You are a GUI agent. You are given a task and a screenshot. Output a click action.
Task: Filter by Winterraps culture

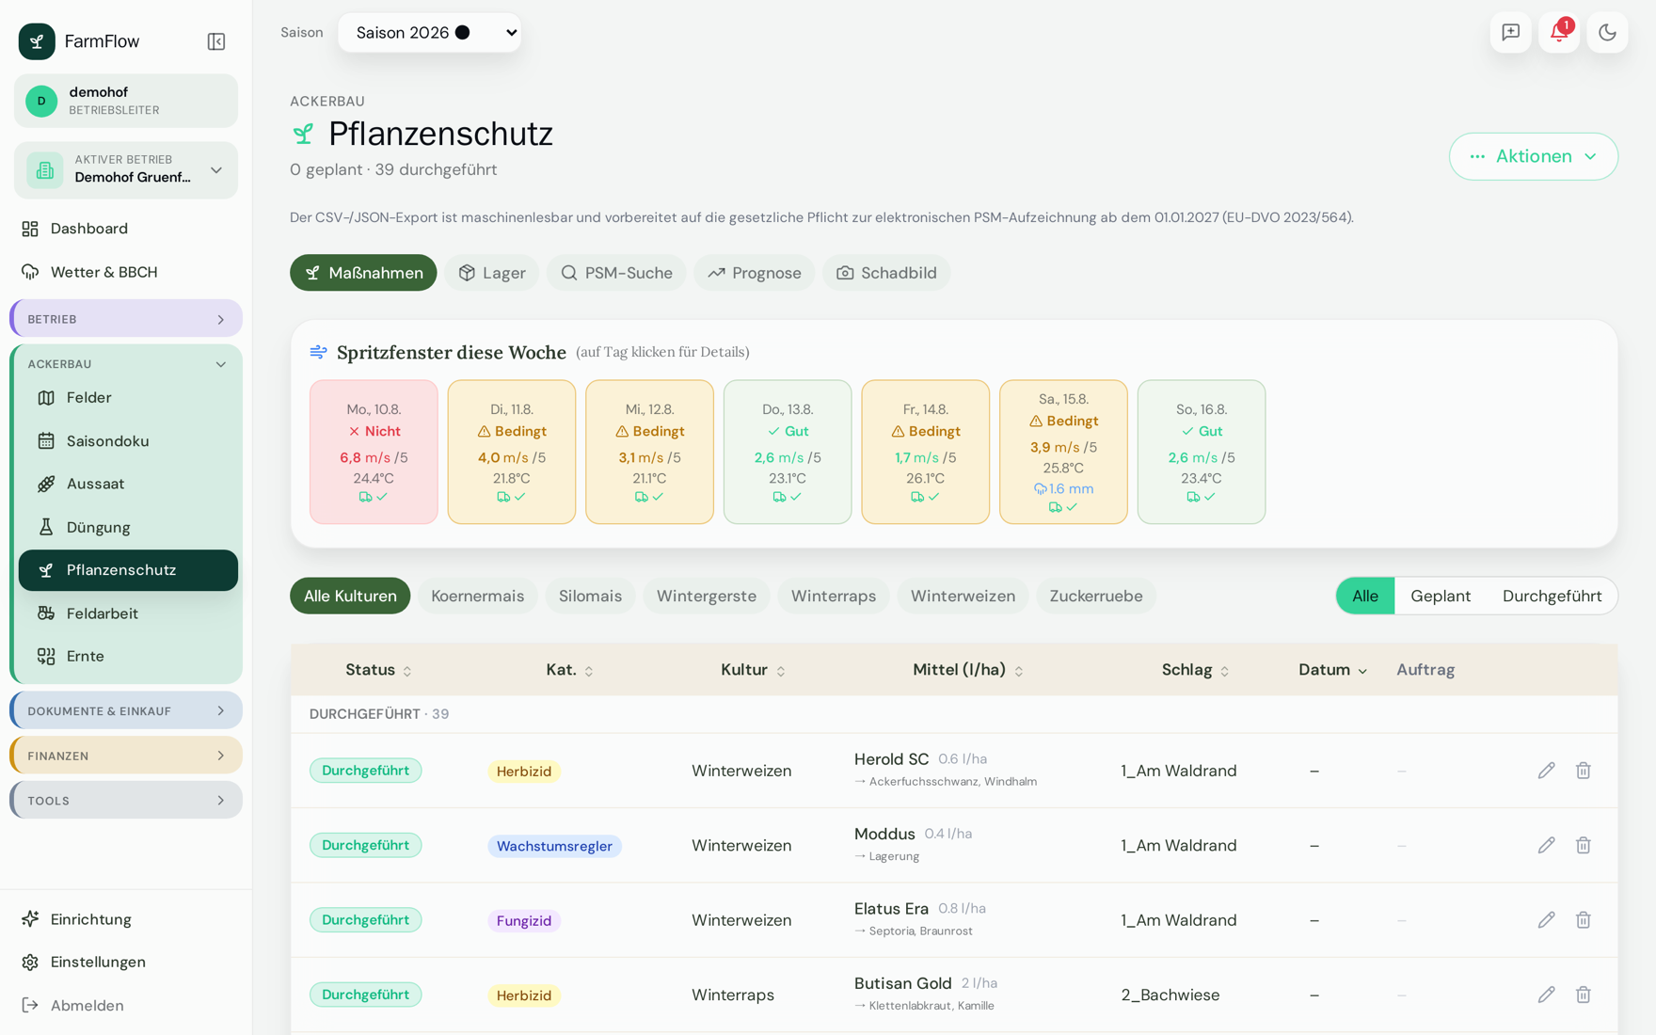coord(833,596)
